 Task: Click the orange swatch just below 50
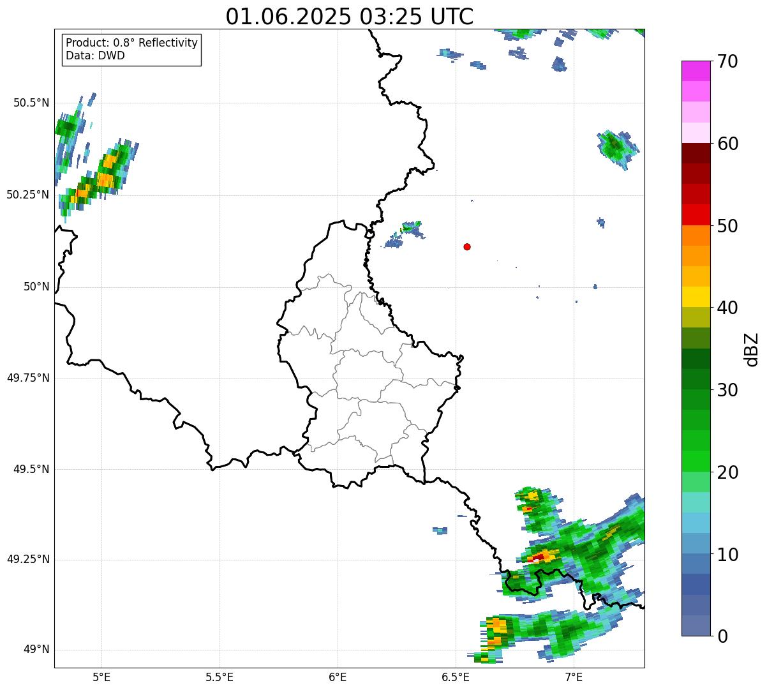[x=696, y=236]
